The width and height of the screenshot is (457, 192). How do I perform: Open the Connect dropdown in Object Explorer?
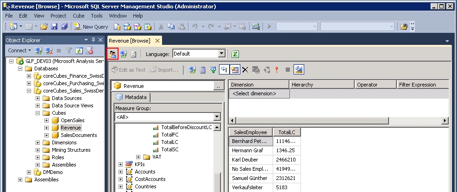(19, 50)
